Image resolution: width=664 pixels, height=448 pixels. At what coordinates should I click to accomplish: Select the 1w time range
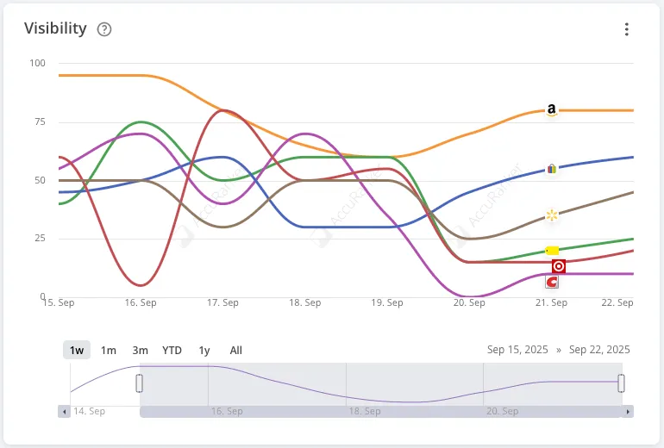tap(77, 350)
